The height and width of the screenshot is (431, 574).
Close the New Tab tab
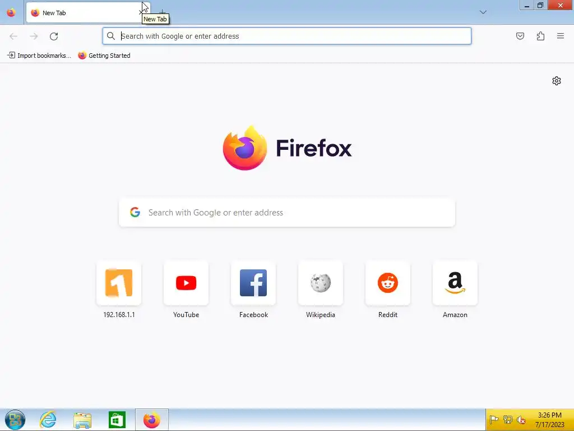[x=142, y=13]
